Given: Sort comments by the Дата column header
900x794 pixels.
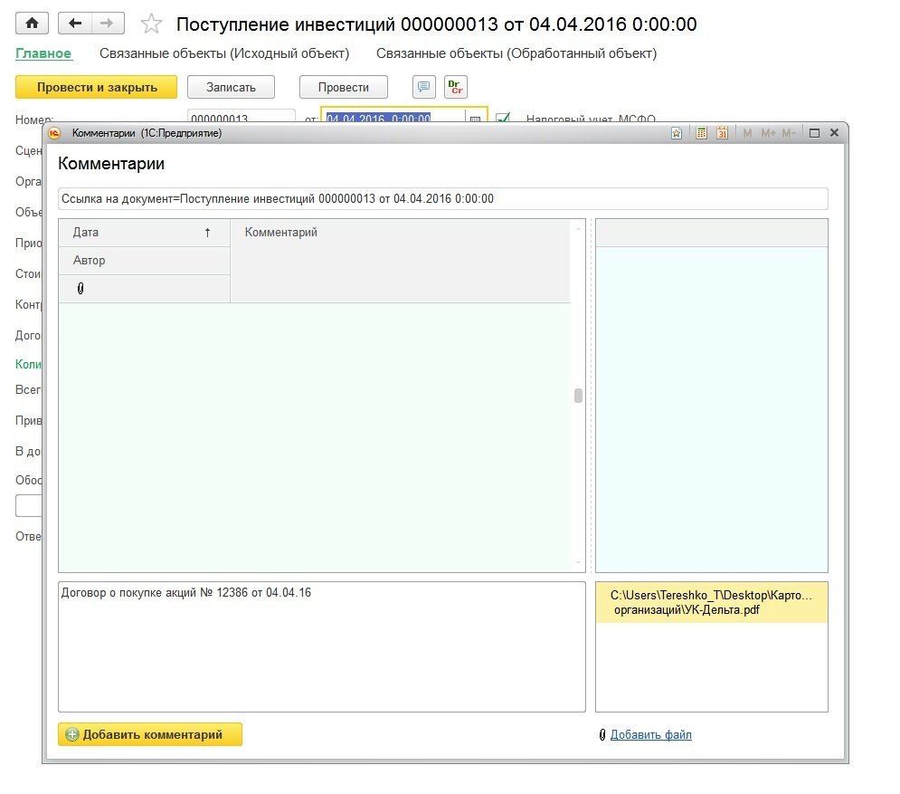Looking at the screenshot, I should pos(144,233).
